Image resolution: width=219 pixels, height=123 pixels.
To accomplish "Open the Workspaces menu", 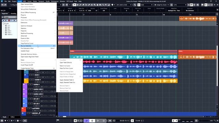I will click(55, 1).
